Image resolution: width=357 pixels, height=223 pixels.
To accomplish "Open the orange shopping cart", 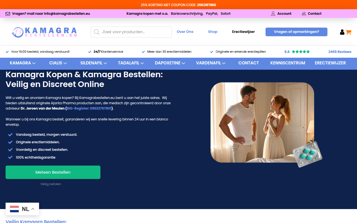I will [x=348, y=32].
